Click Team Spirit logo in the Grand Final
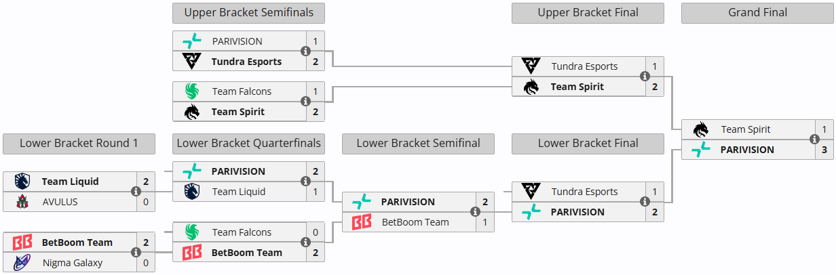The height and width of the screenshot is (275, 836). (701, 129)
